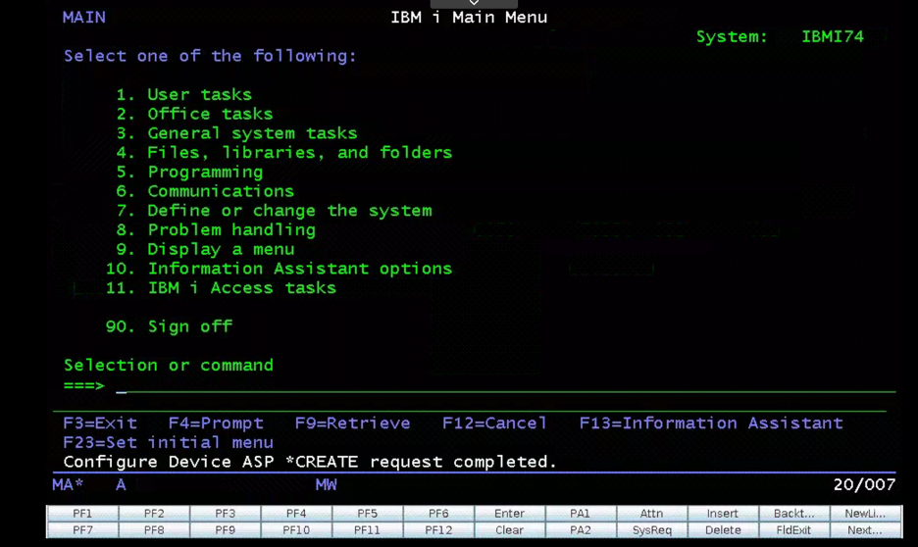Click the MA* session status indicator

coord(68,485)
